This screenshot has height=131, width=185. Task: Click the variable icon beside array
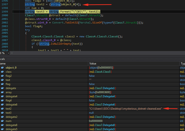coord(2,92)
